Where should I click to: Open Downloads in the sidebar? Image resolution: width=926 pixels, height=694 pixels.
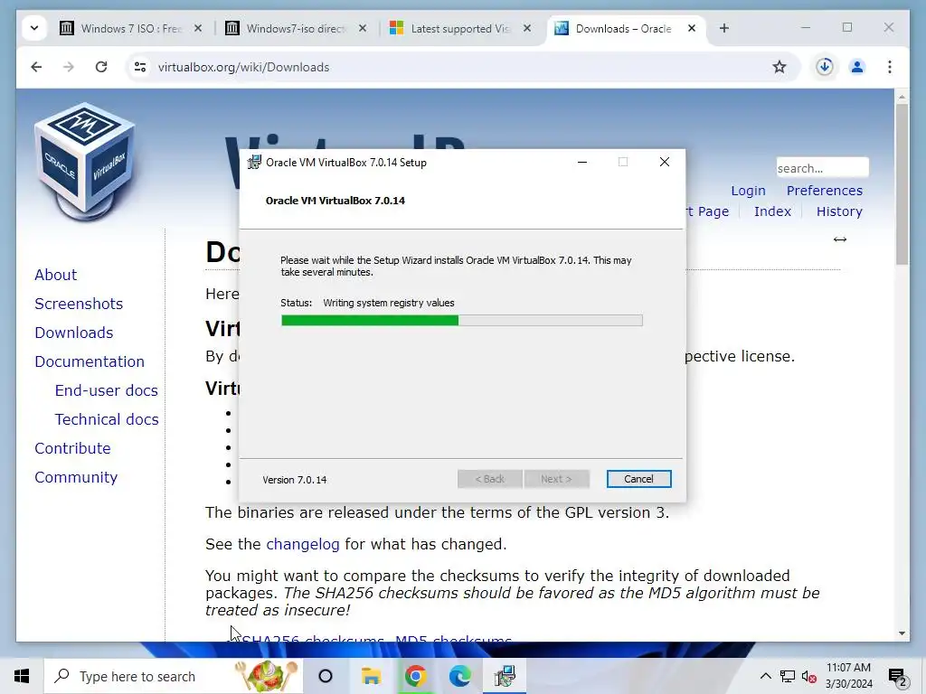point(74,333)
